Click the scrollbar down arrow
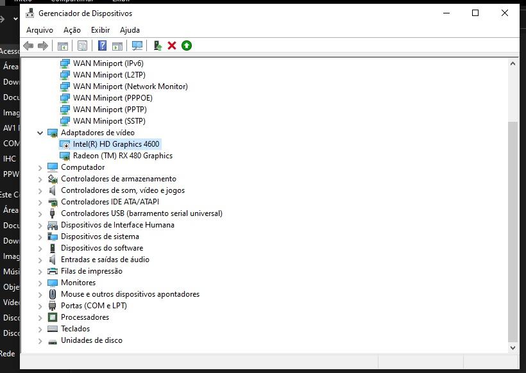This screenshot has width=526, height=373. 513,348
